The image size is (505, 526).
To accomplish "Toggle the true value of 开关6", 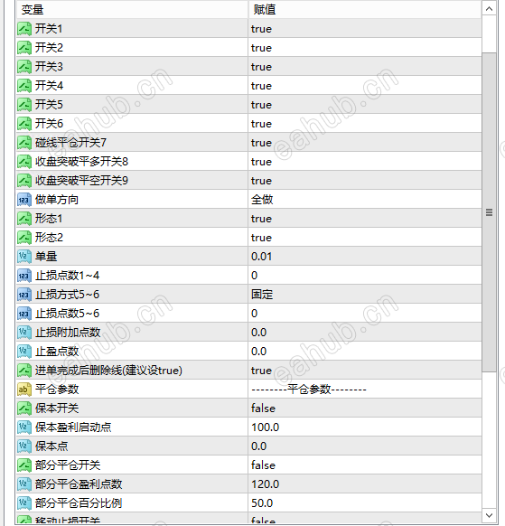I will (x=365, y=124).
